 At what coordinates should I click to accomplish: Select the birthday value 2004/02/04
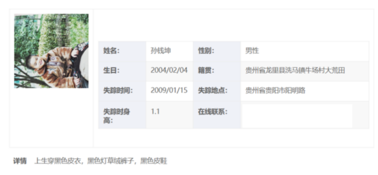[x=169, y=71]
